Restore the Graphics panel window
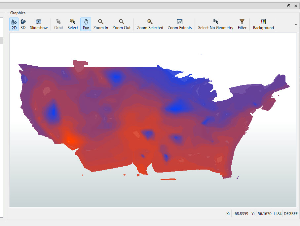This screenshot has height=226, width=300. pos(289,6)
